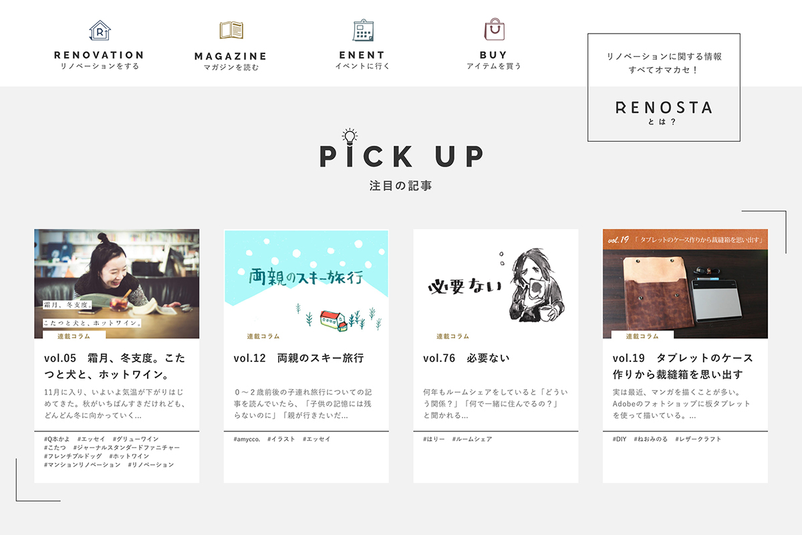Viewport: 802px width, 535px height.
Task: Open the leather tablet case thumbnail
Action: click(685, 284)
